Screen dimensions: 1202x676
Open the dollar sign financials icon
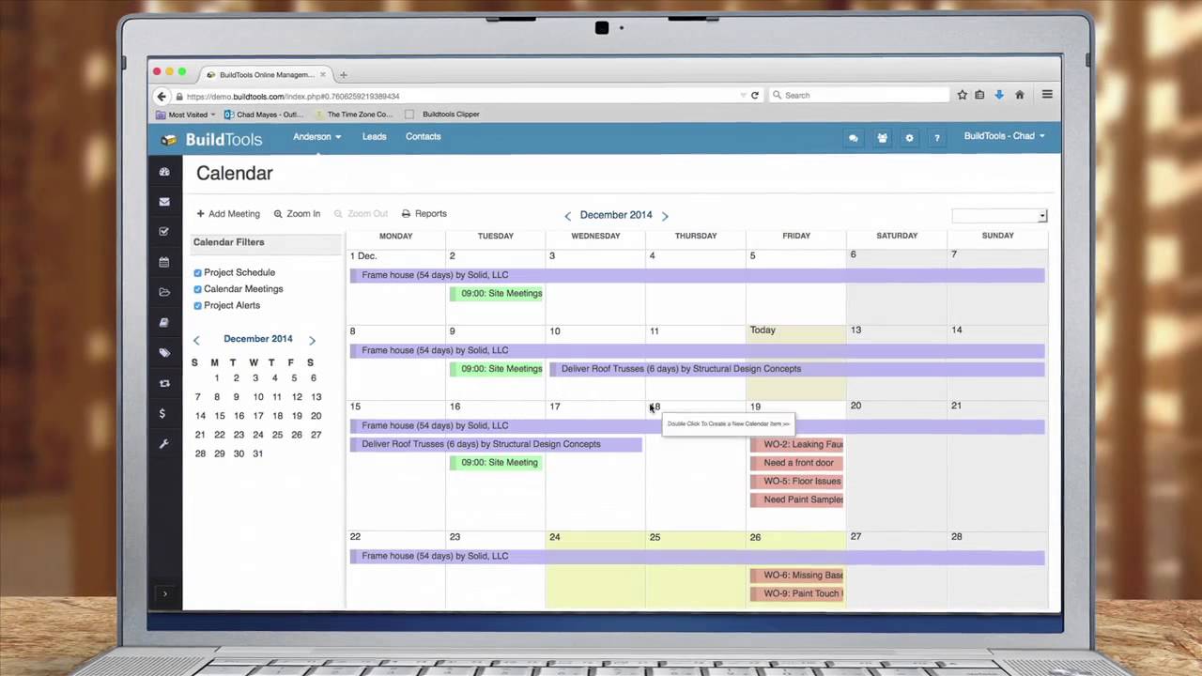(x=163, y=413)
